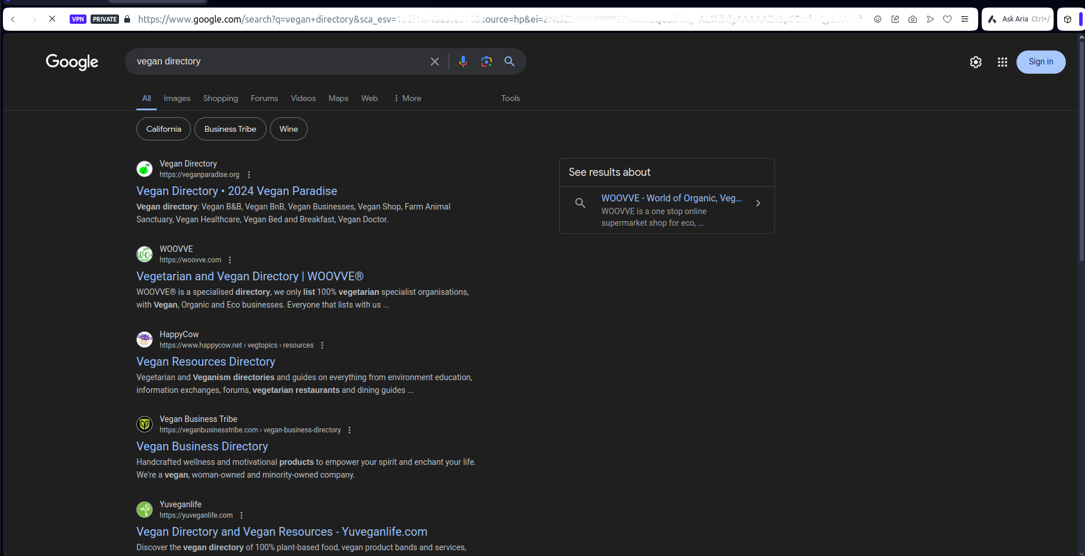Image resolution: width=1085 pixels, height=556 pixels.
Task: Apply the Wine filter chip
Action: click(x=289, y=129)
